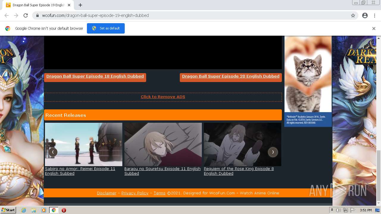Set Chrome as default browser
The width and height of the screenshot is (381, 214).
[106, 28]
